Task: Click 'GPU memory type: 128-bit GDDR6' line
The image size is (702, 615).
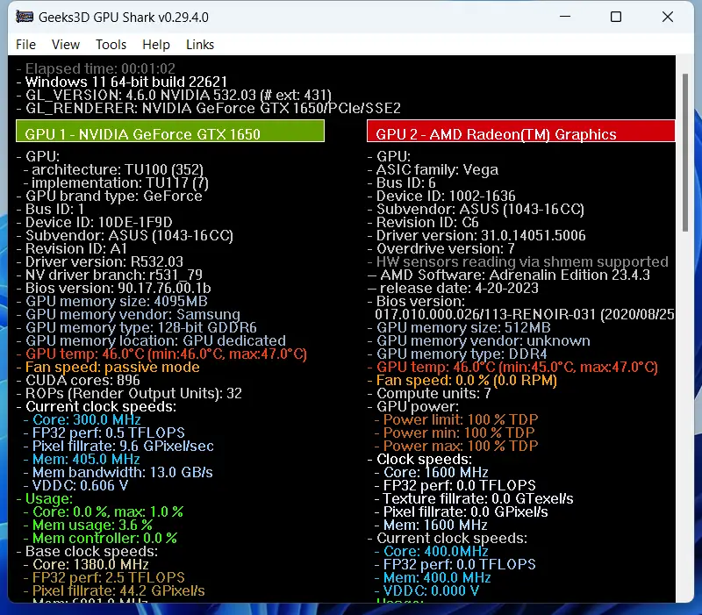Action: [x=137, y=327]
